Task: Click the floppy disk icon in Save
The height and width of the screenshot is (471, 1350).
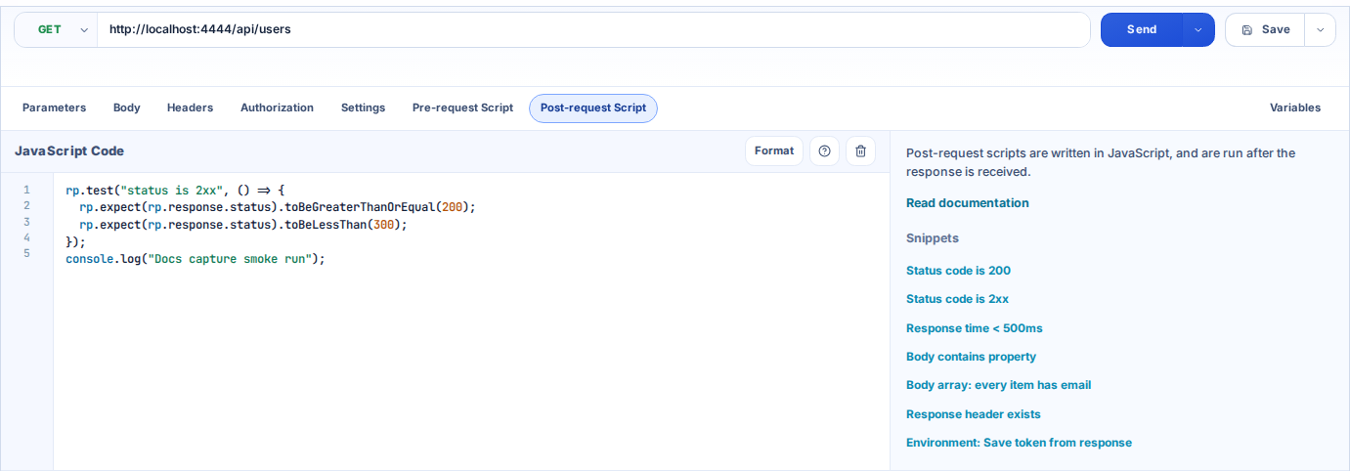Action: [1247, 29]
